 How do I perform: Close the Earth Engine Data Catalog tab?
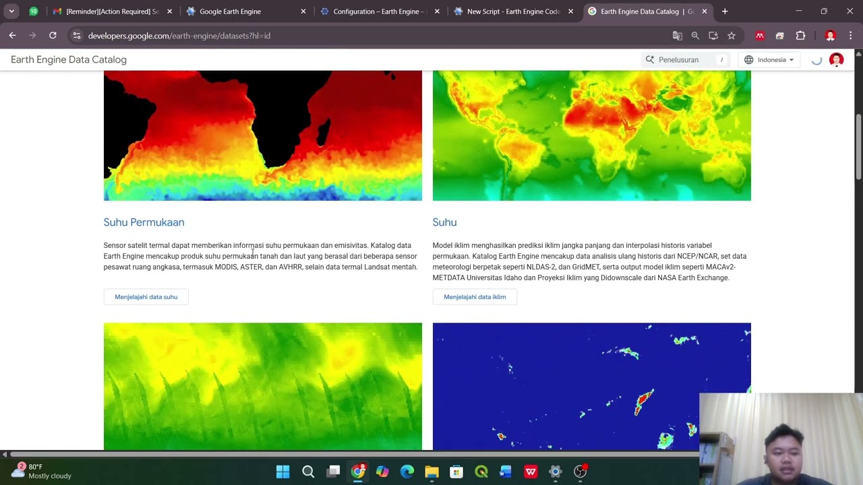(704, 11)
